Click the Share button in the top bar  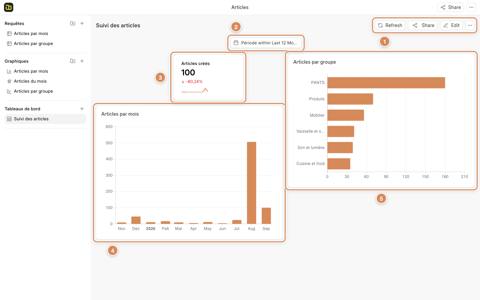click(451, 7)
